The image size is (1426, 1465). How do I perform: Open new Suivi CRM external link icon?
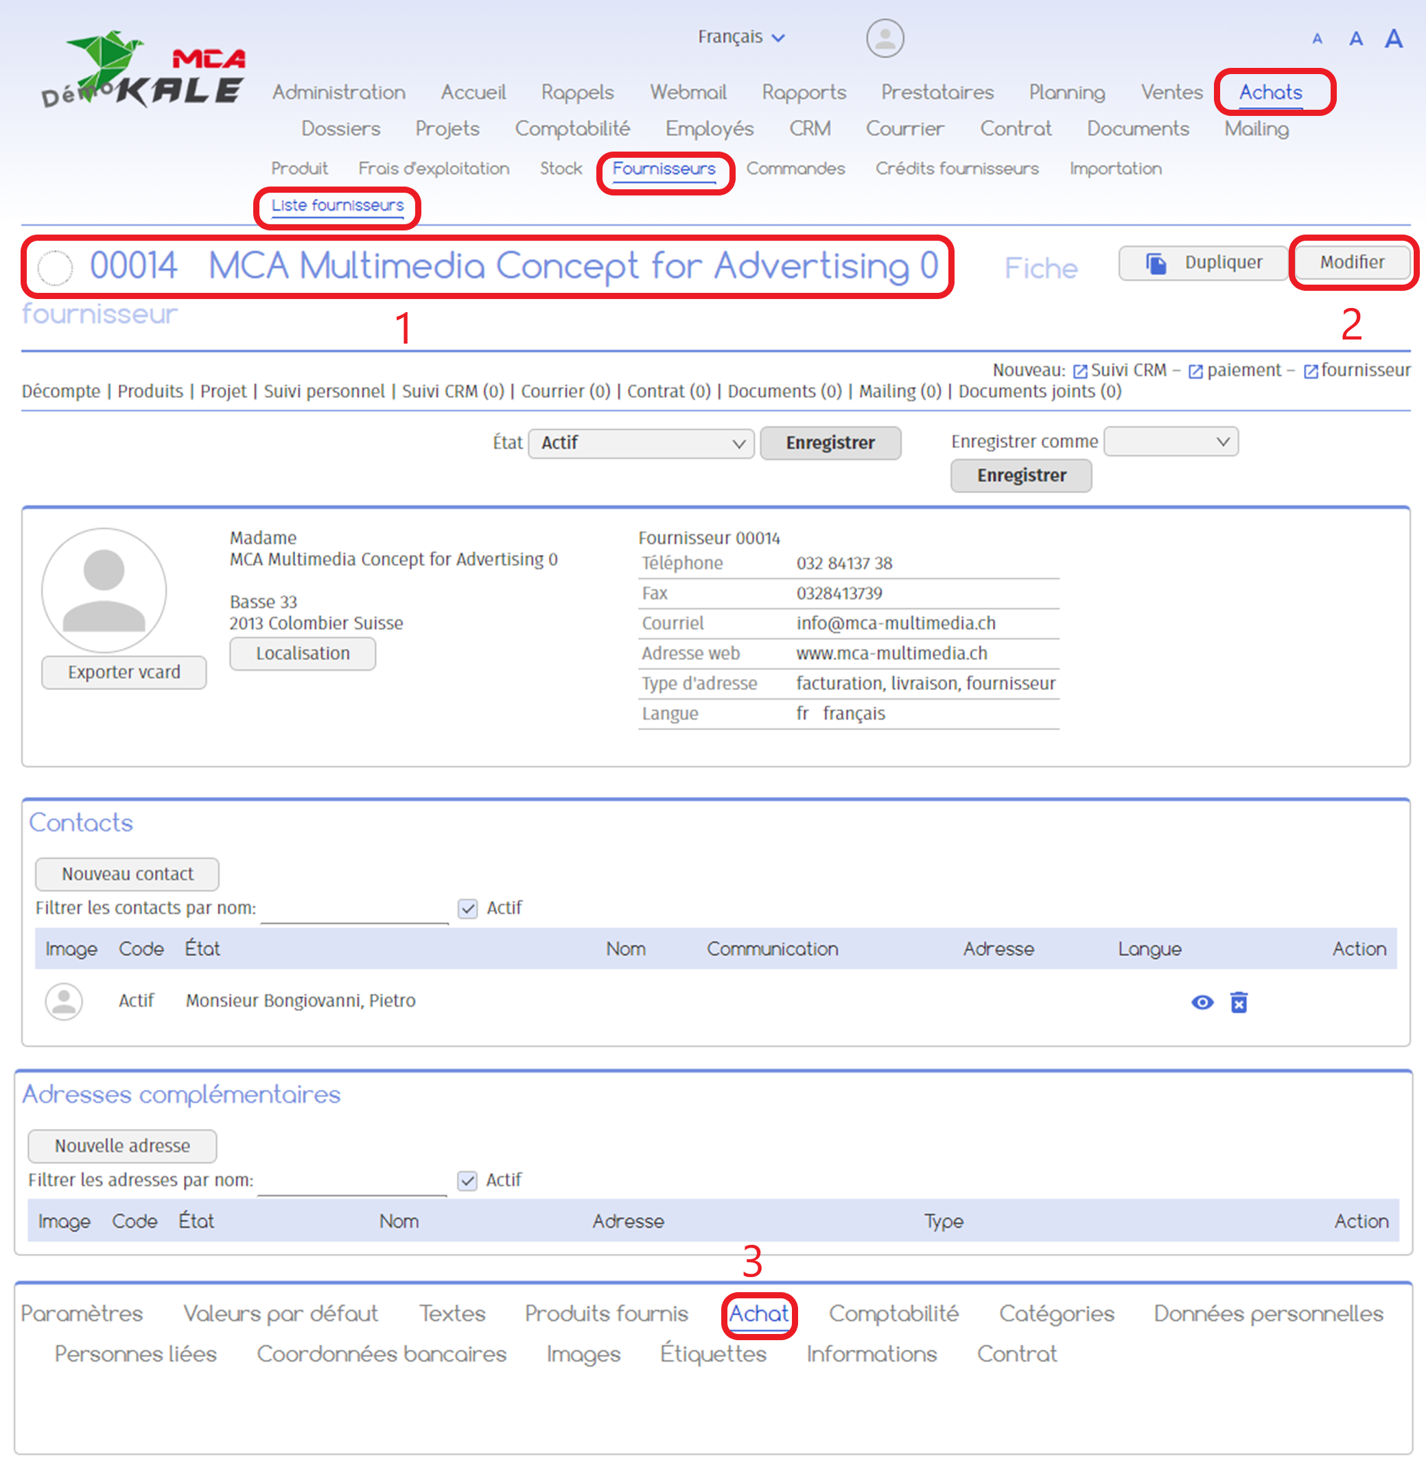1079,371
